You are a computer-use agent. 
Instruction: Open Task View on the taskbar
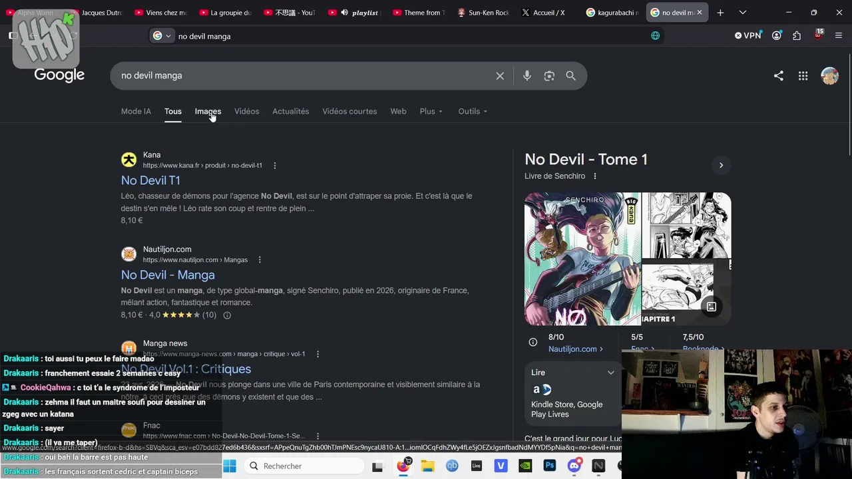377,466
